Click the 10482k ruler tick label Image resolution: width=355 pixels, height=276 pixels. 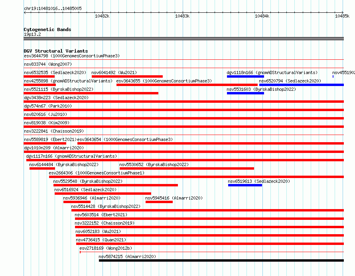tap(102, 16)
